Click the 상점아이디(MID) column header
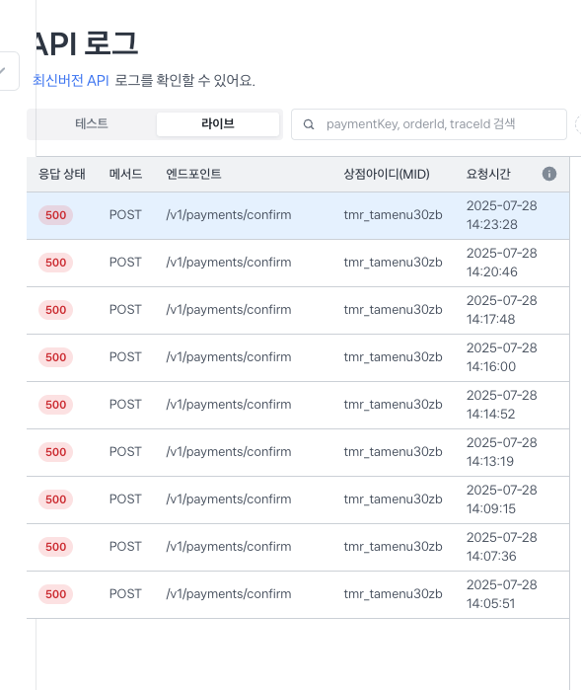Image resolution: width=581 pixels, height=690 pixels. pyautogui.click(x=387, y=175)
